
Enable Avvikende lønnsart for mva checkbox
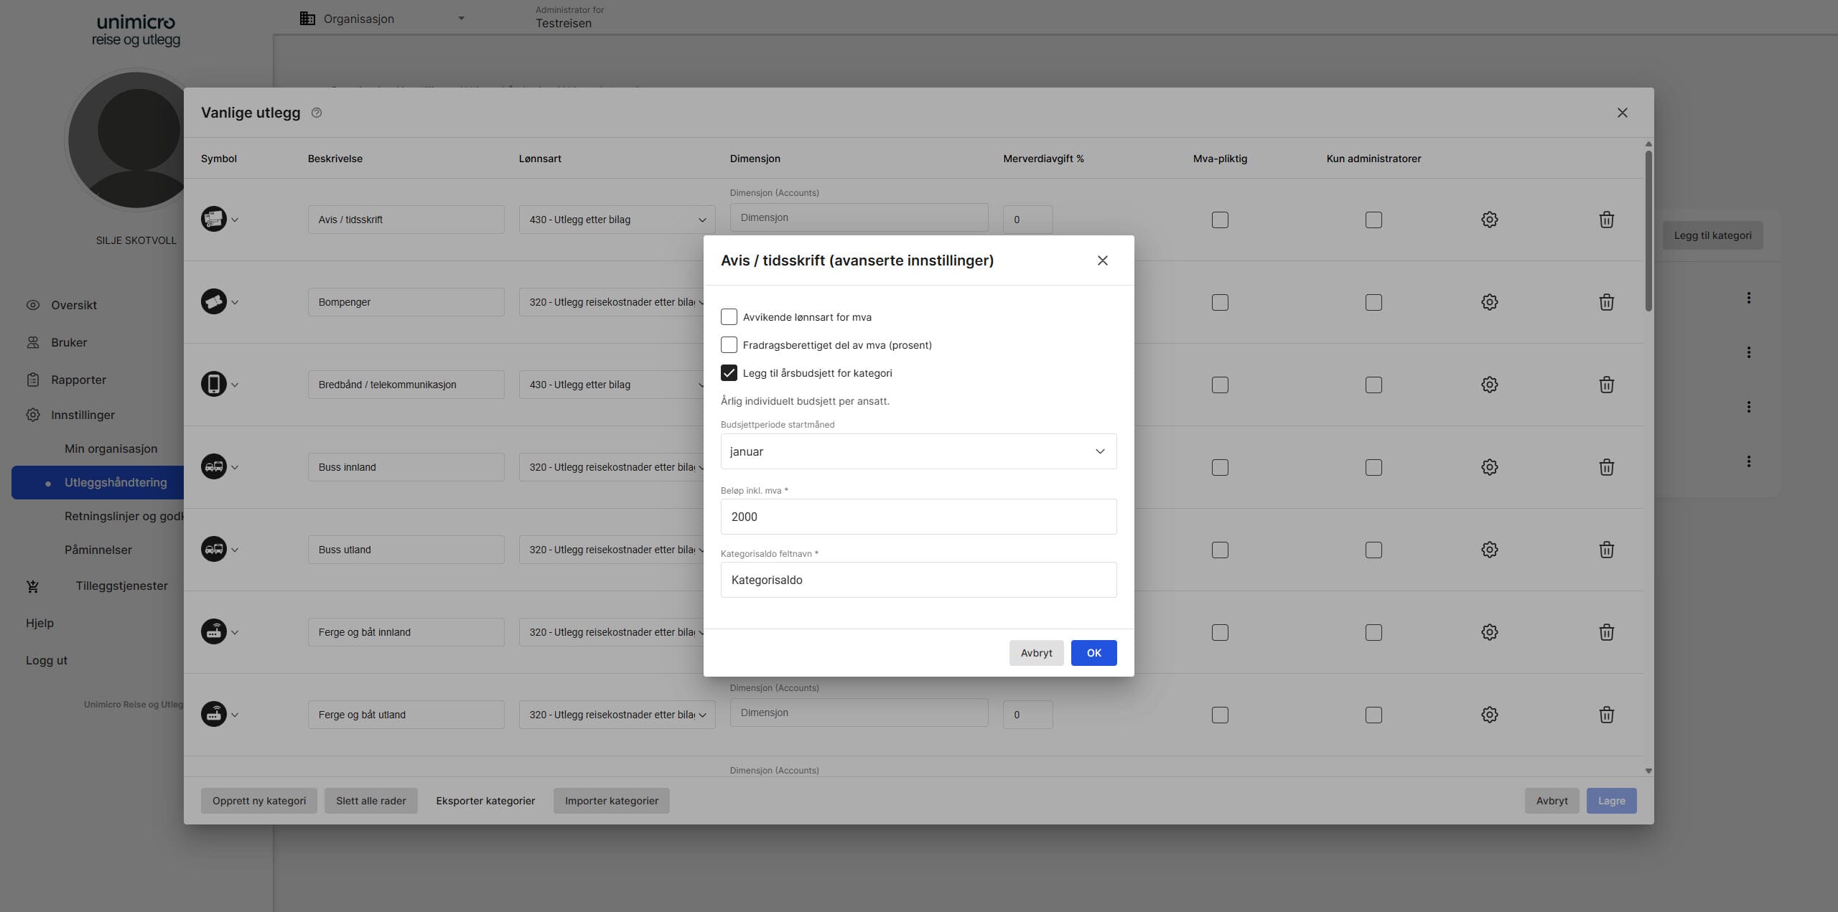pyautogui.click(x=729, y=317)
